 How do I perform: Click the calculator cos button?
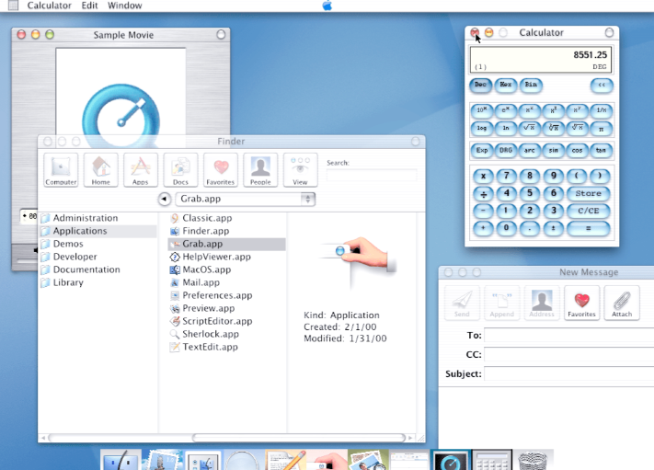click(578, 150)
